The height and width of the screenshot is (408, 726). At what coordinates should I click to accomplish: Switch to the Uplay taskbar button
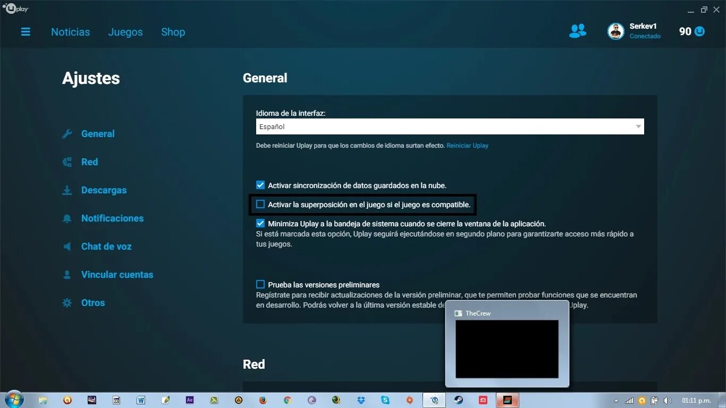pyautogui.click(x=434, y=400)
